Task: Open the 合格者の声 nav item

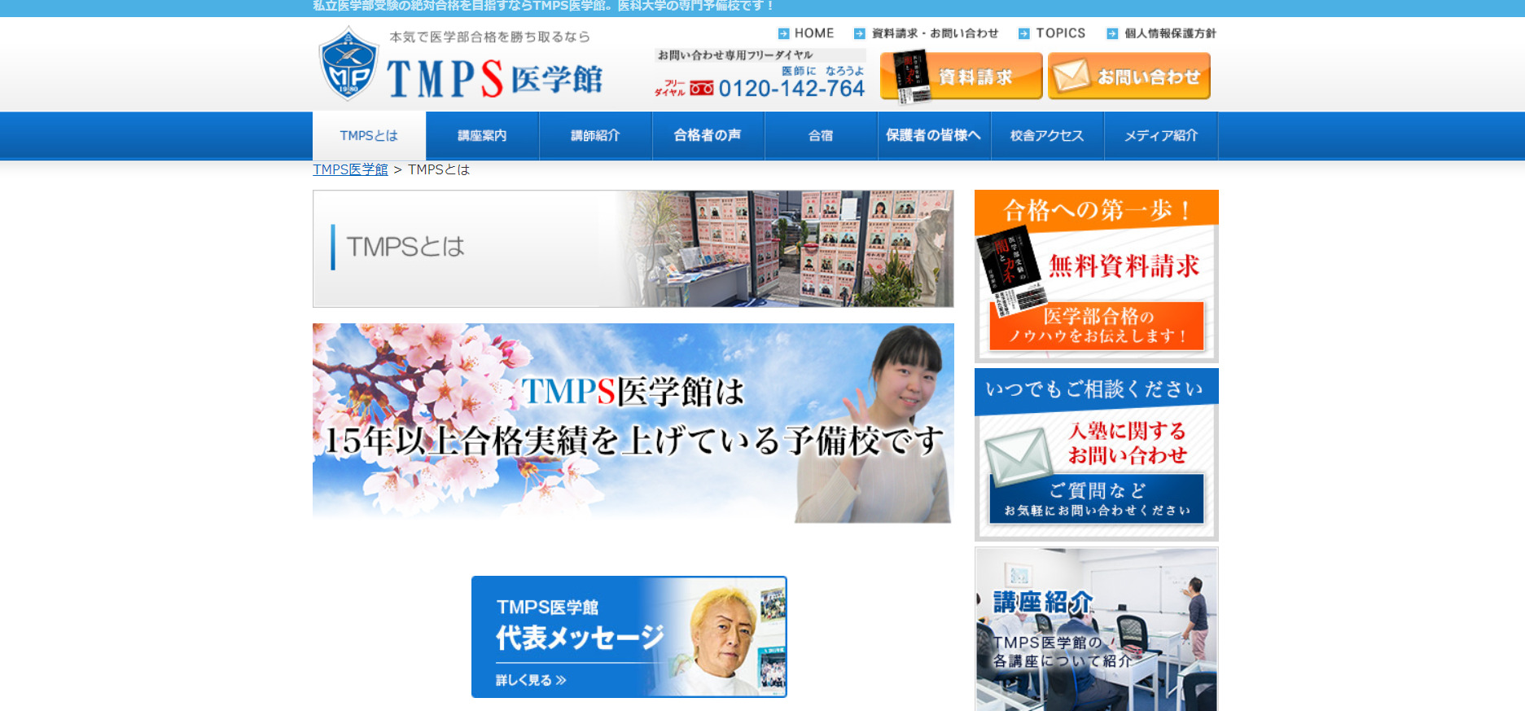Action: click(x=708, y=135)
